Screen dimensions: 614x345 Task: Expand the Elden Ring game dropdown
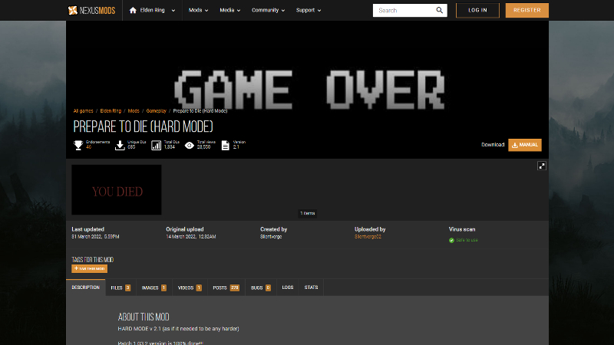click(173, 11)
